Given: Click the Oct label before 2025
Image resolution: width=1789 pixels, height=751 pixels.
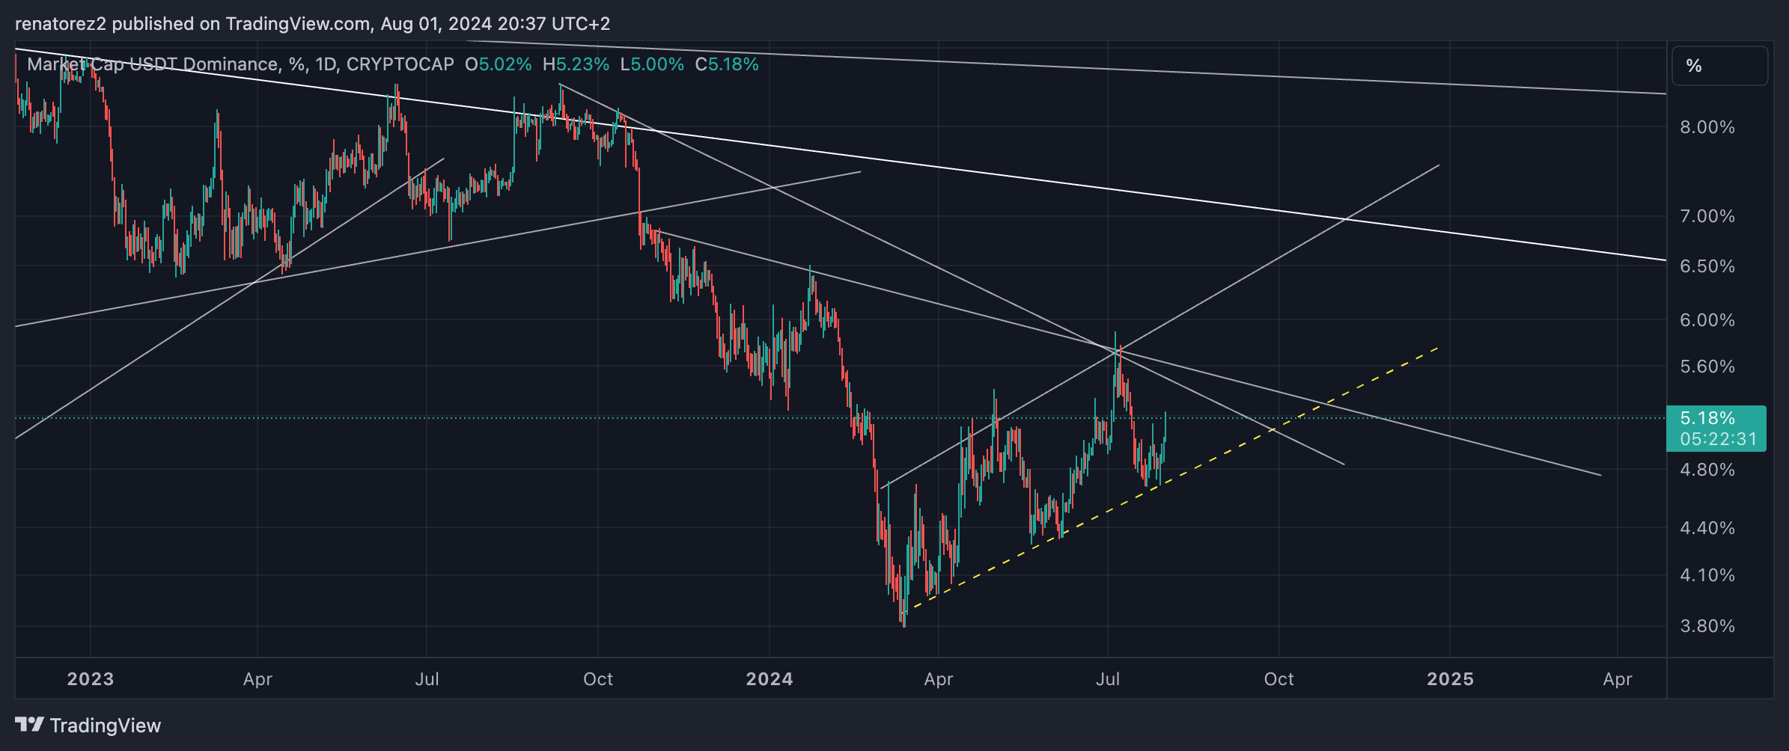Looking at the screenshot, I should tap(1278, 679).
